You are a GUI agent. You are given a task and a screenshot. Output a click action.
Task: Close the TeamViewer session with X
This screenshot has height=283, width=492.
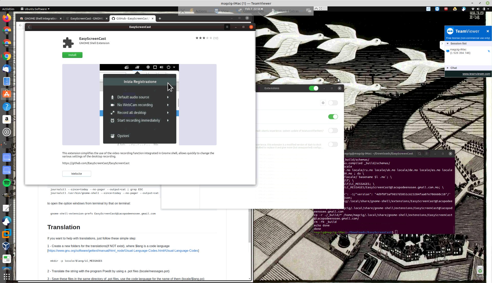183,11
